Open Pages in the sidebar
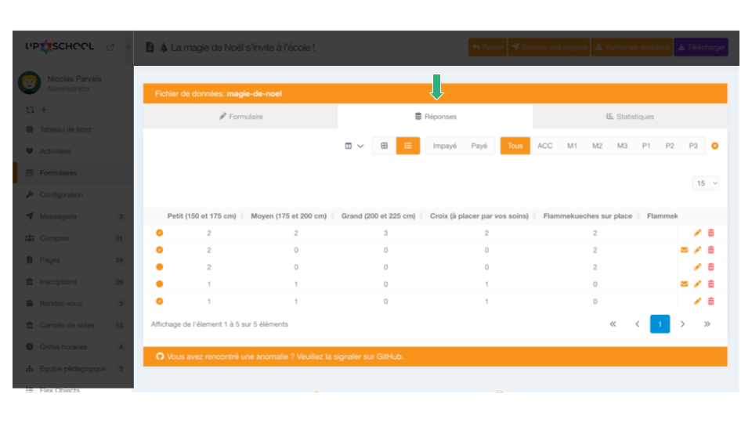Image resolution: width=752 pixels, height=423 pixels. point(50,260)
